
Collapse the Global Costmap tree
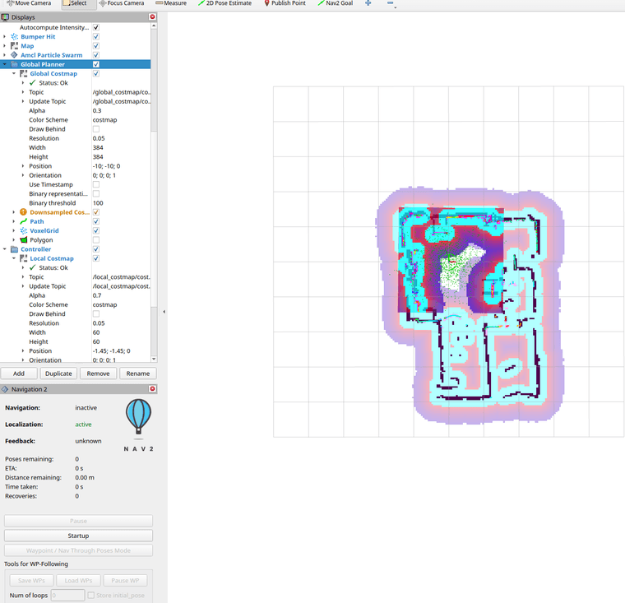[13, 73]
